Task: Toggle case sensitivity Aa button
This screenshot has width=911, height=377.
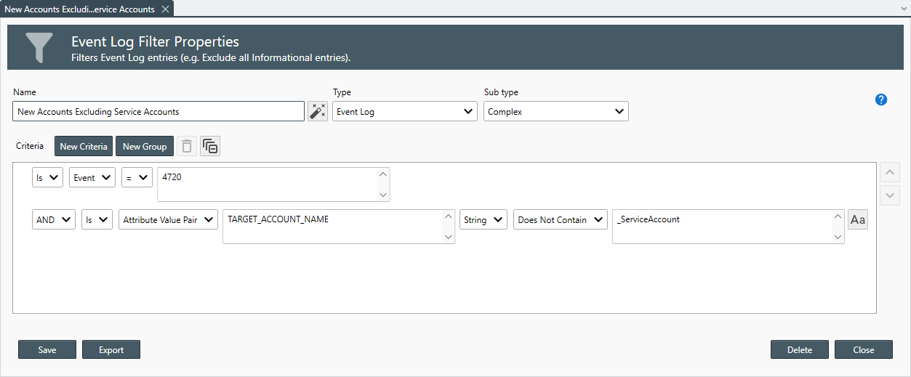Action: point(858,220)
